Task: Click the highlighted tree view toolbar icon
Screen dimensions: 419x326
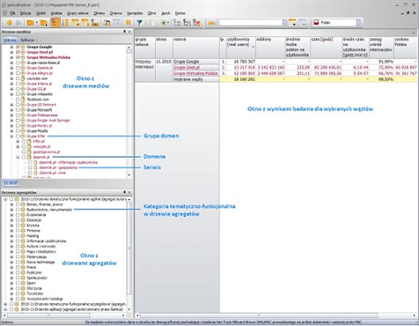Action: 55,23
